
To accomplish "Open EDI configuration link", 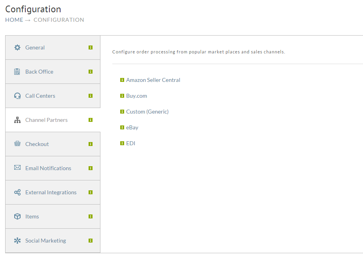I will point(130,143).
